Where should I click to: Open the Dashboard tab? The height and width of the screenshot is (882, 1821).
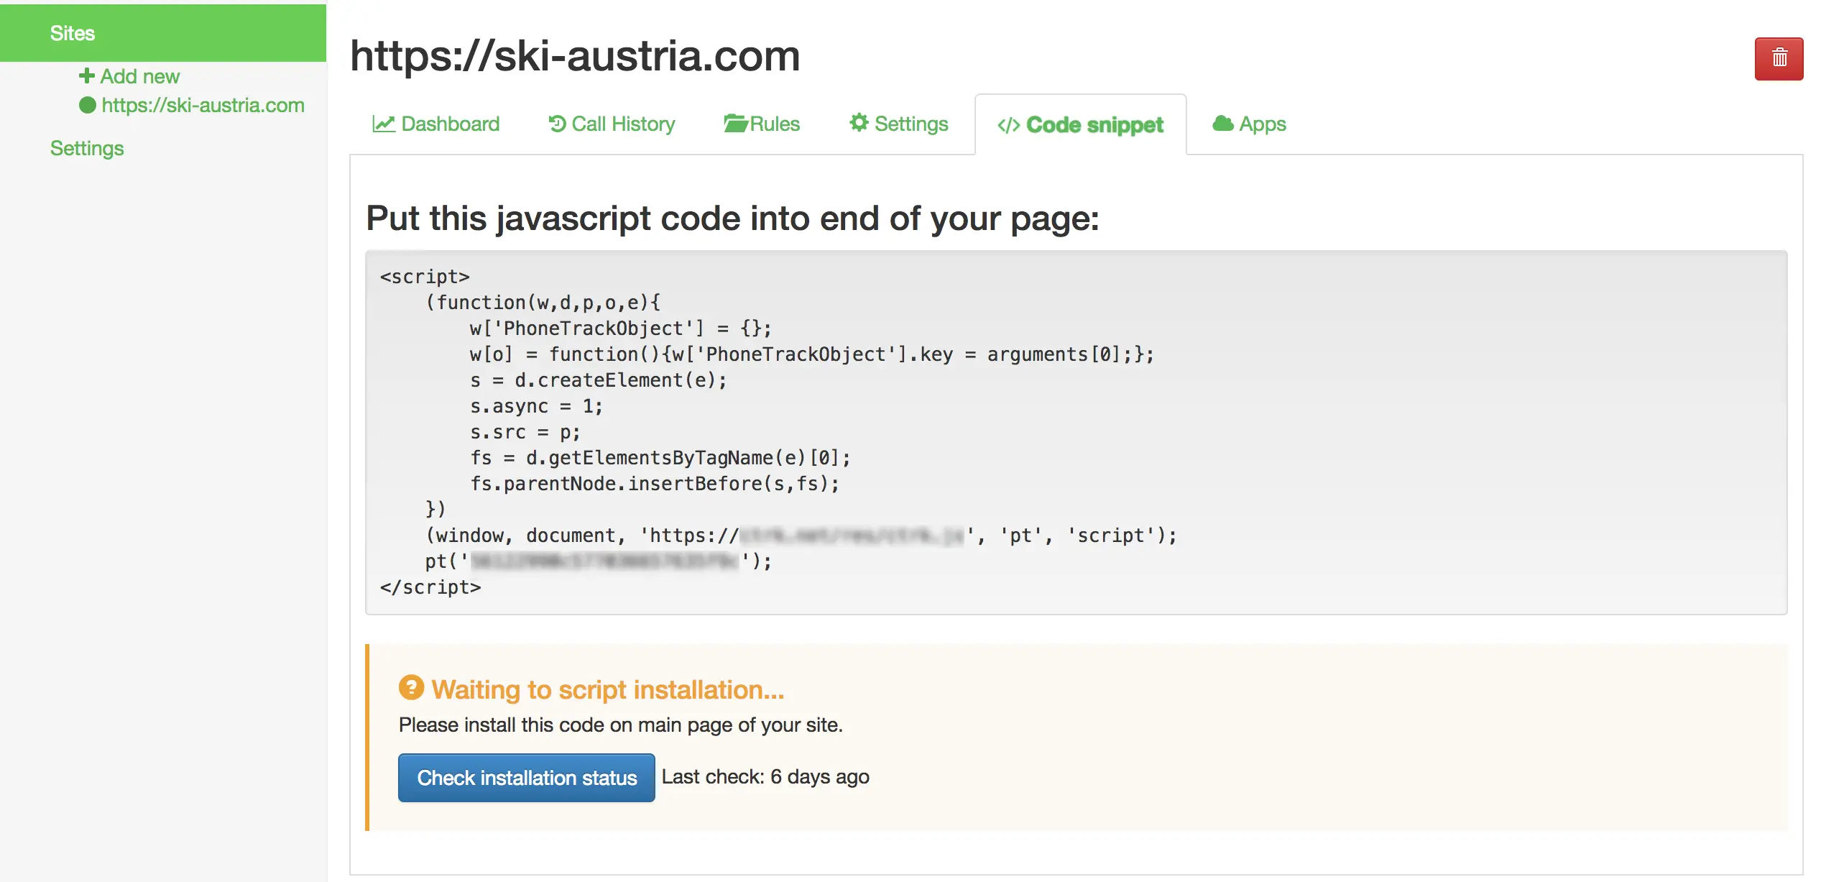435,124
